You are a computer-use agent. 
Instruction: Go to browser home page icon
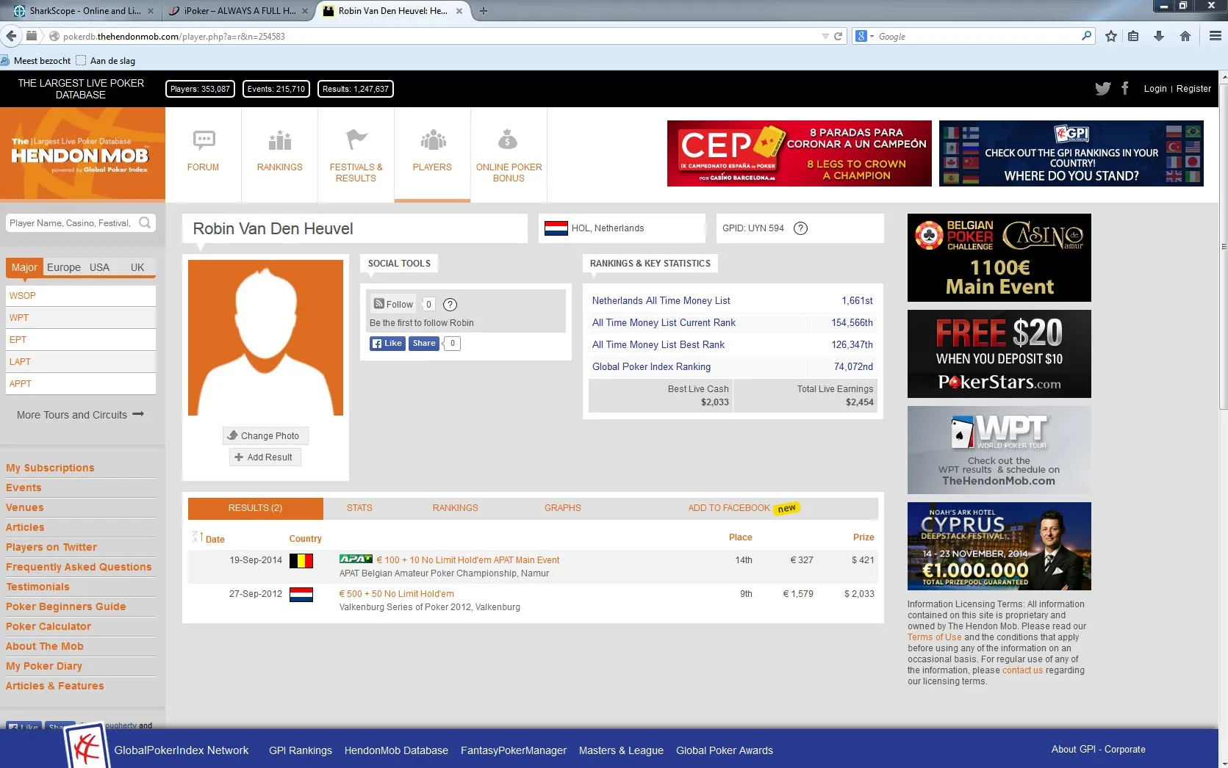point(1185,36)
